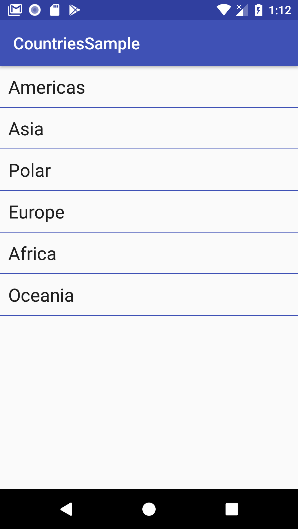298x529 pixels.
Task: Tap the SD card status icon
Action: coord(55,10)
